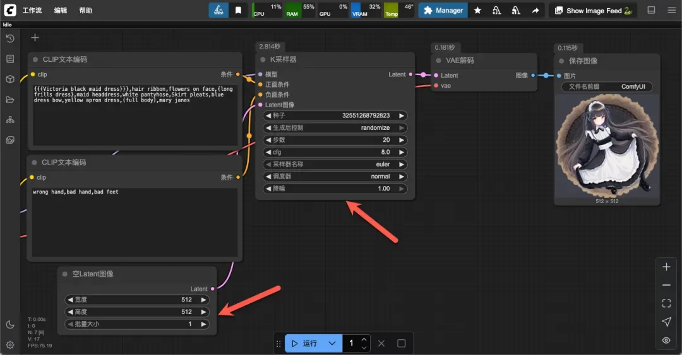The image size is (682, 355).
Task: Decrease the 宽度 width value
Action: [70, 300]
